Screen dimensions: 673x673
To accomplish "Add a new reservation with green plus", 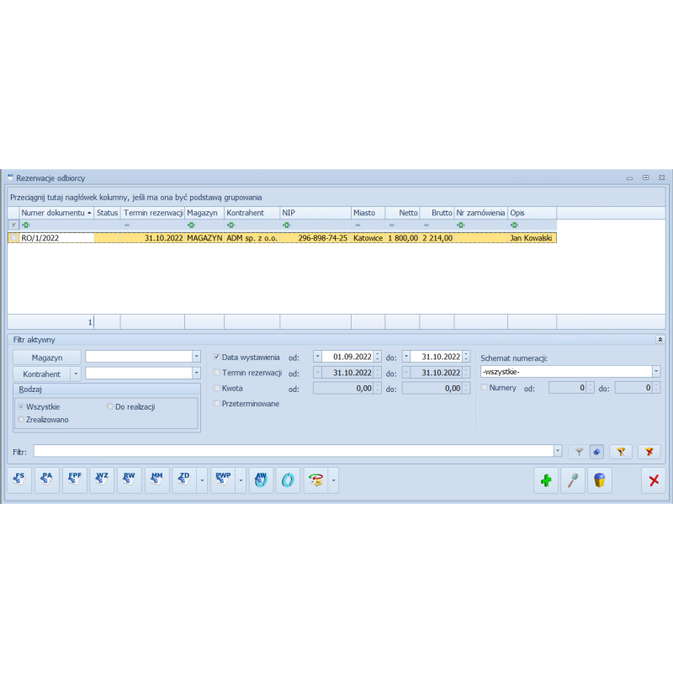I will coord(546,480).
